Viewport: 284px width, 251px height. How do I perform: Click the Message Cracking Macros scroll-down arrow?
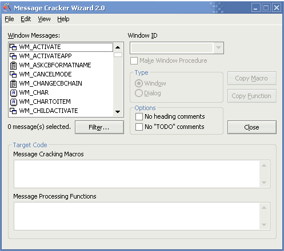click(x=264, y=183)
